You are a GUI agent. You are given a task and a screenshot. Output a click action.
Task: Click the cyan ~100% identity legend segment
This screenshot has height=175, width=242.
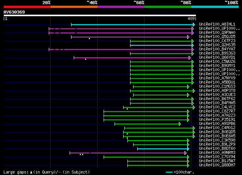pos(215,7)
